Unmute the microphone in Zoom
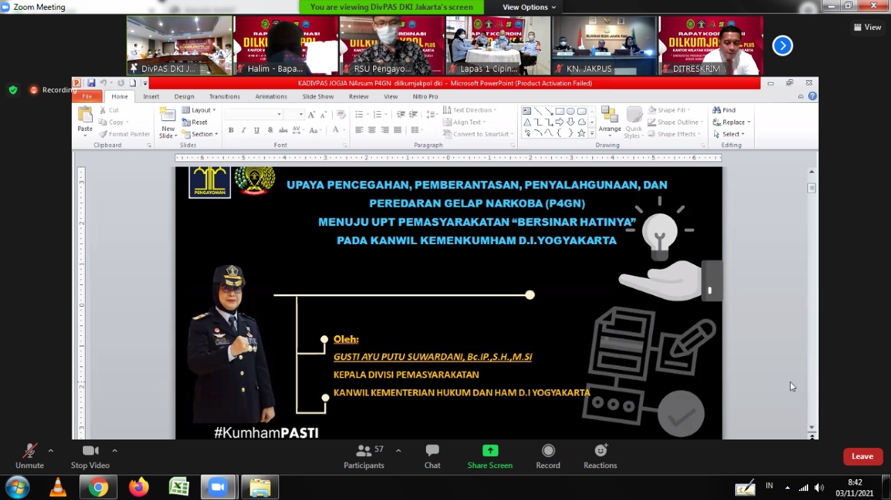Viewport: 891px width, 500px height. click(29, 457)
